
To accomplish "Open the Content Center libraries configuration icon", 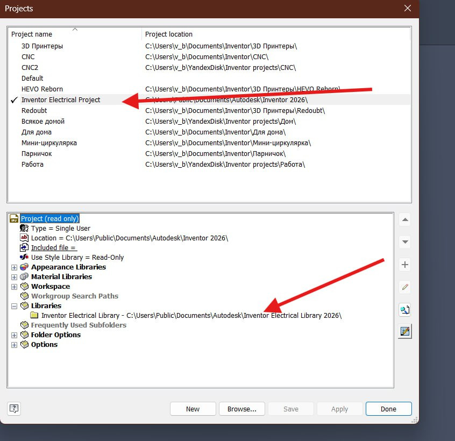I will (x=405, y=331).
